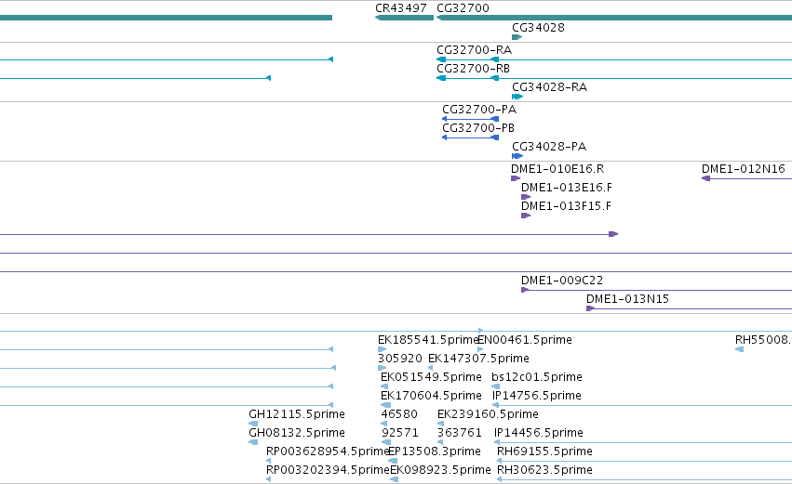This screenshot has height=484, width=792.
Task: Select the 305920 feature label
Action: 400,359
